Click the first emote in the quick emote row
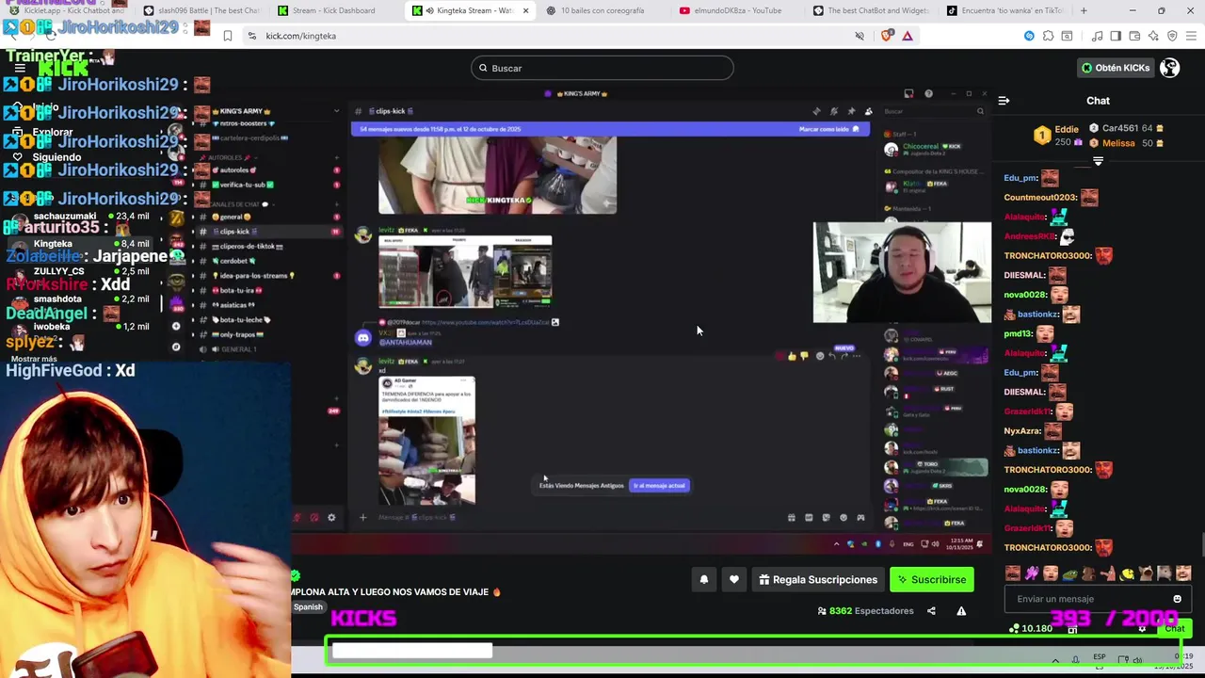The width and height of the screenshot is (1205, 678). pyautogui.click(x=1013, y=573)
